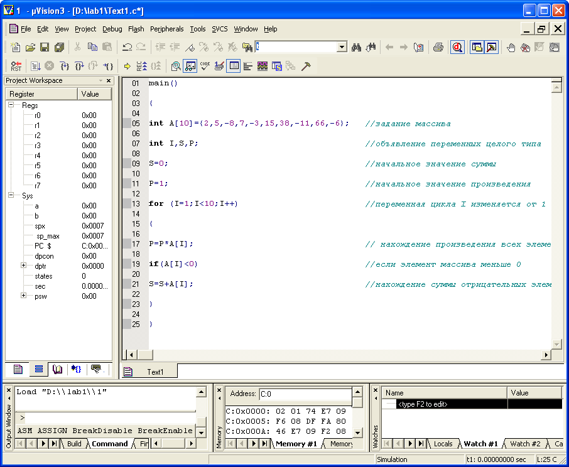Viewport: 569px width, 467px height.
Task: Click the binoculars Find icon
Action: [356, 47]
